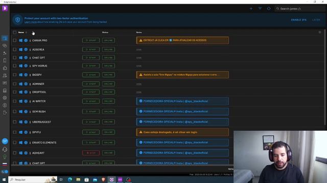The image size is (327, 183).
Task: Open File Explorer from the taskbar
Action: click(78, 179)
